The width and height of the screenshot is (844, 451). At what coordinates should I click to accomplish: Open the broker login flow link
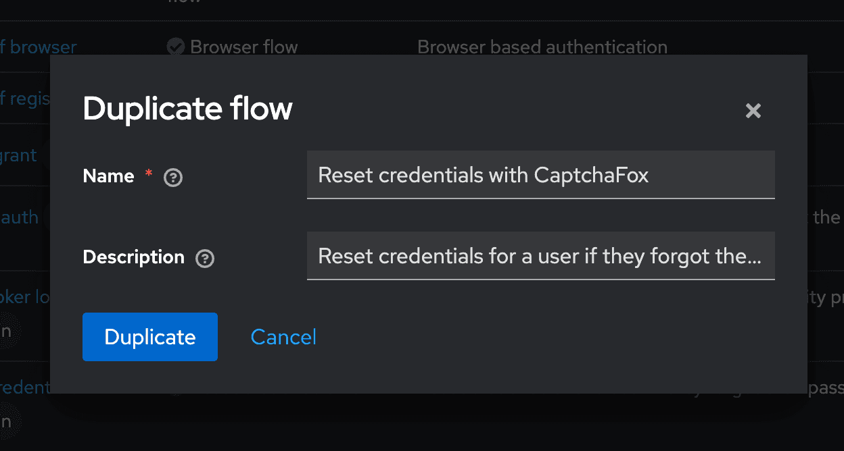[25, 297]
